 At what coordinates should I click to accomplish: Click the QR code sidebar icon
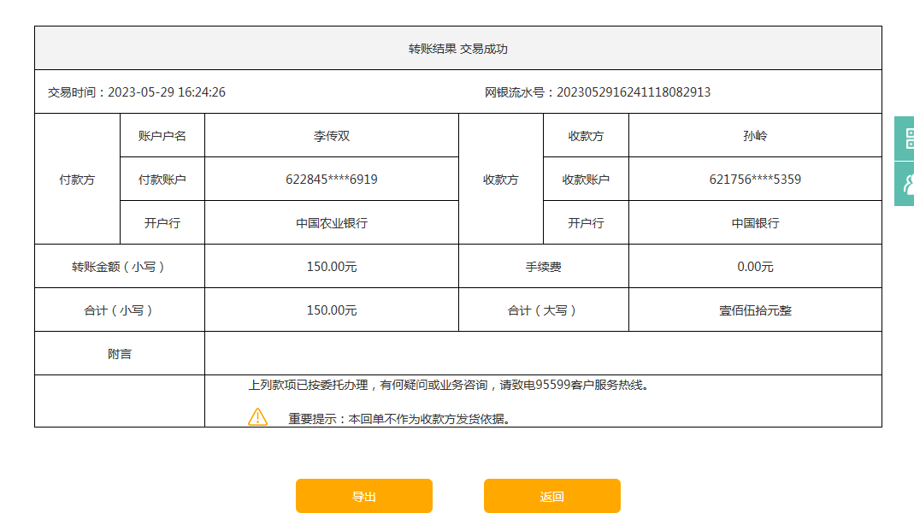[x=906, y=139]
